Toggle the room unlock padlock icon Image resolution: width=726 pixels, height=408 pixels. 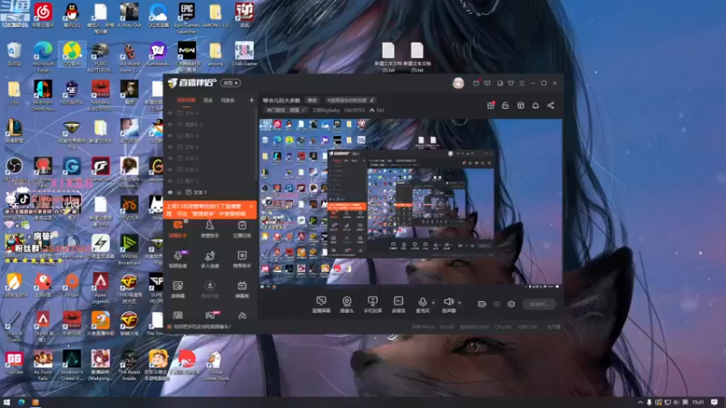point(505,105)
